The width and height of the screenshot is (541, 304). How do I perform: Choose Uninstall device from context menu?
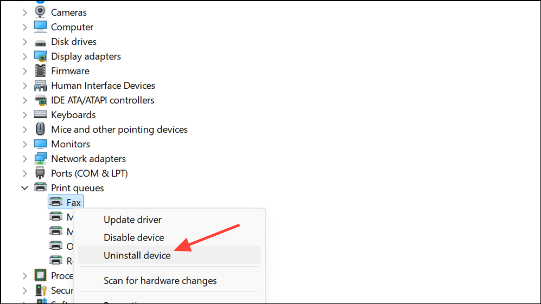click(x=137, y=255)
